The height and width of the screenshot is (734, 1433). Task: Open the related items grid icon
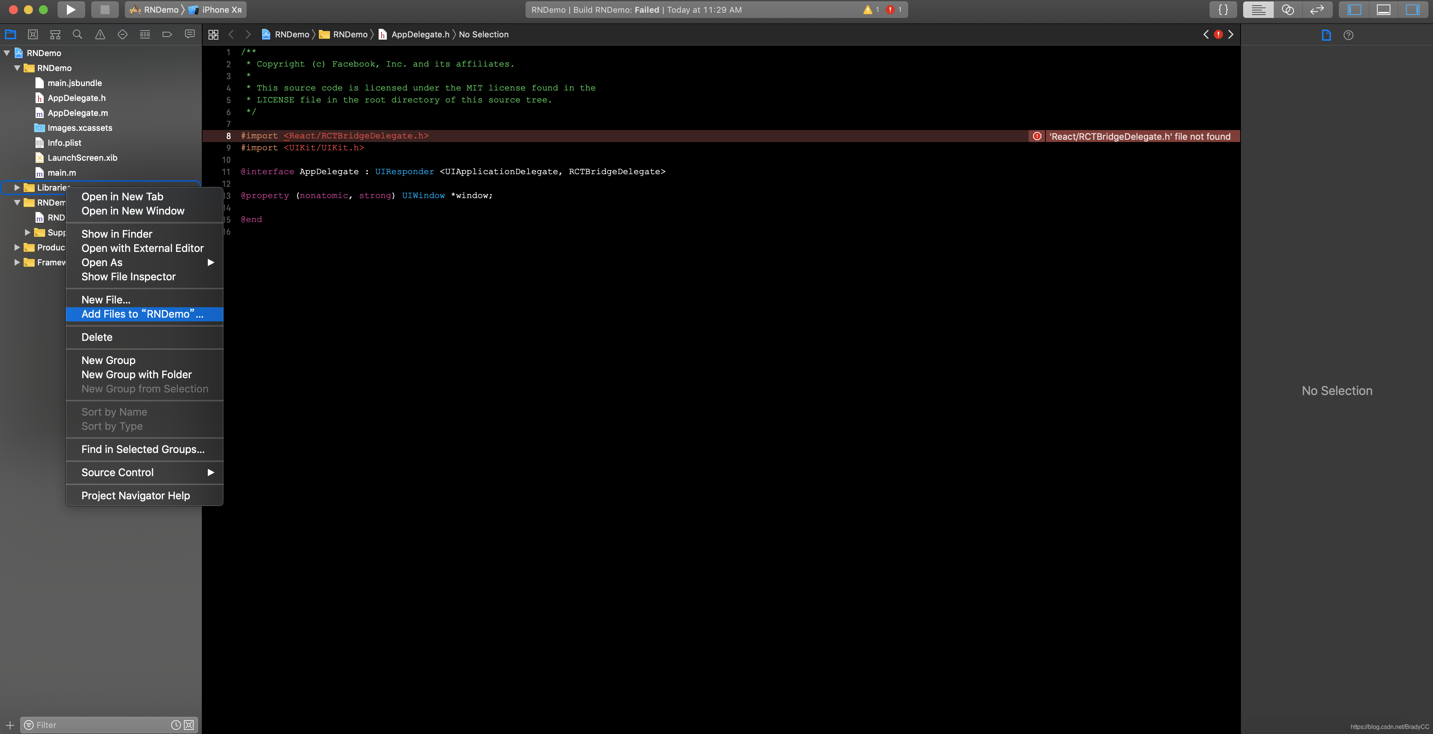click(x=213, y=34)
